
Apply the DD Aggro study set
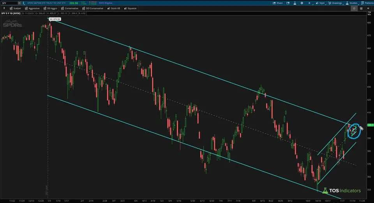pyautogui.click(x=50, y=8)
